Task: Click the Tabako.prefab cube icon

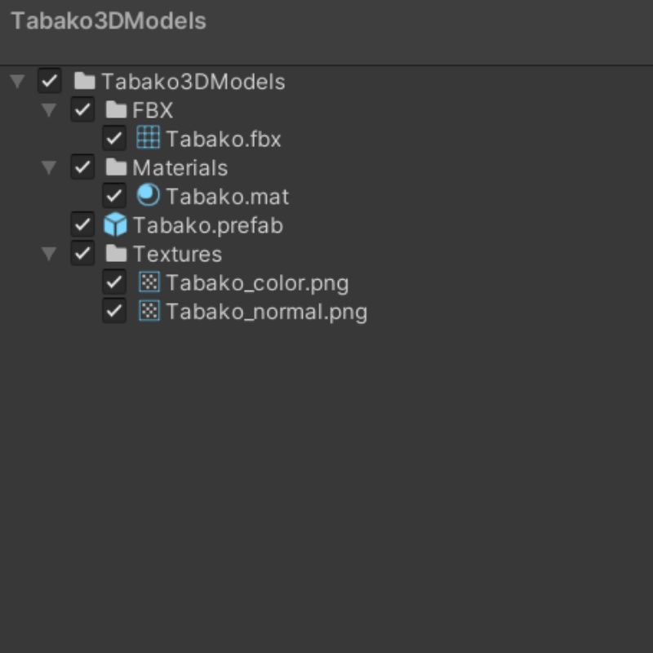Action: pyautogui.click(x=115, y=224)
